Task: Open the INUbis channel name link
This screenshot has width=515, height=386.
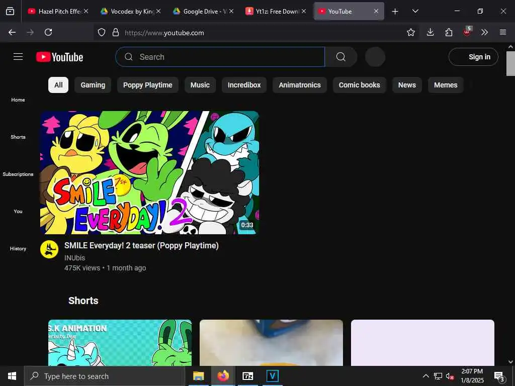Action: coord(74,258)
